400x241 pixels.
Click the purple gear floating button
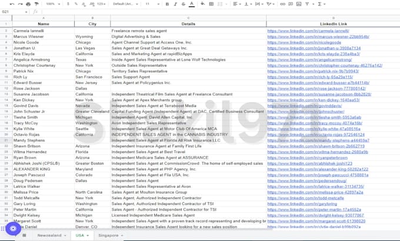[13, 228]
